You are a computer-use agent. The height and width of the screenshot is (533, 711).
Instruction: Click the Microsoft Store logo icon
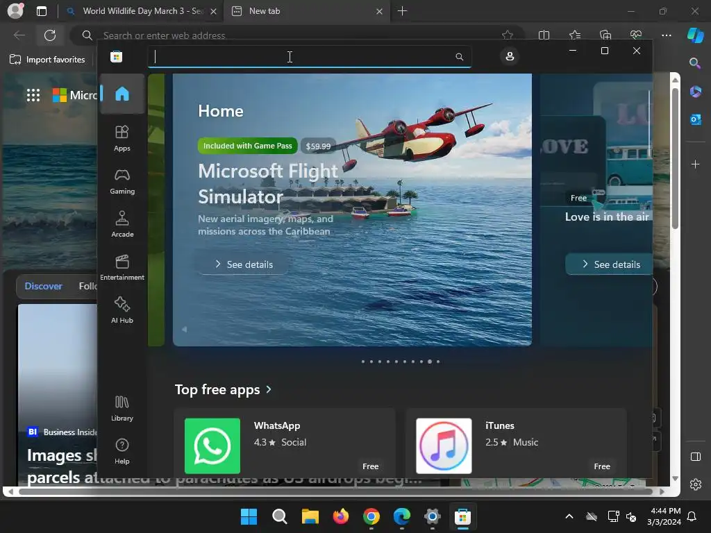[117, 56]
